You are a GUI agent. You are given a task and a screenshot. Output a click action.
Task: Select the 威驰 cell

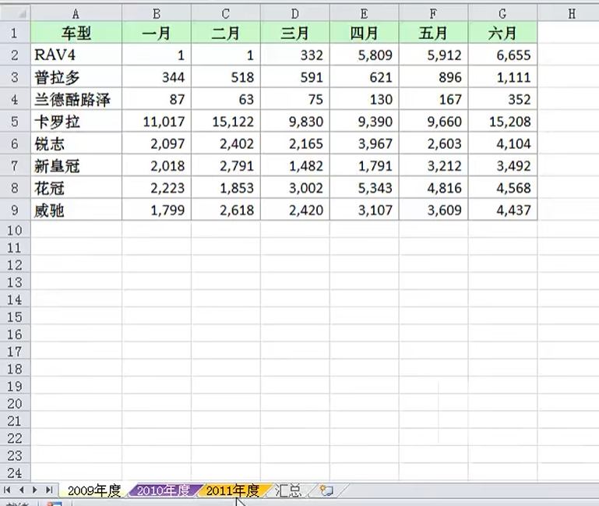(x=76, y=210)
